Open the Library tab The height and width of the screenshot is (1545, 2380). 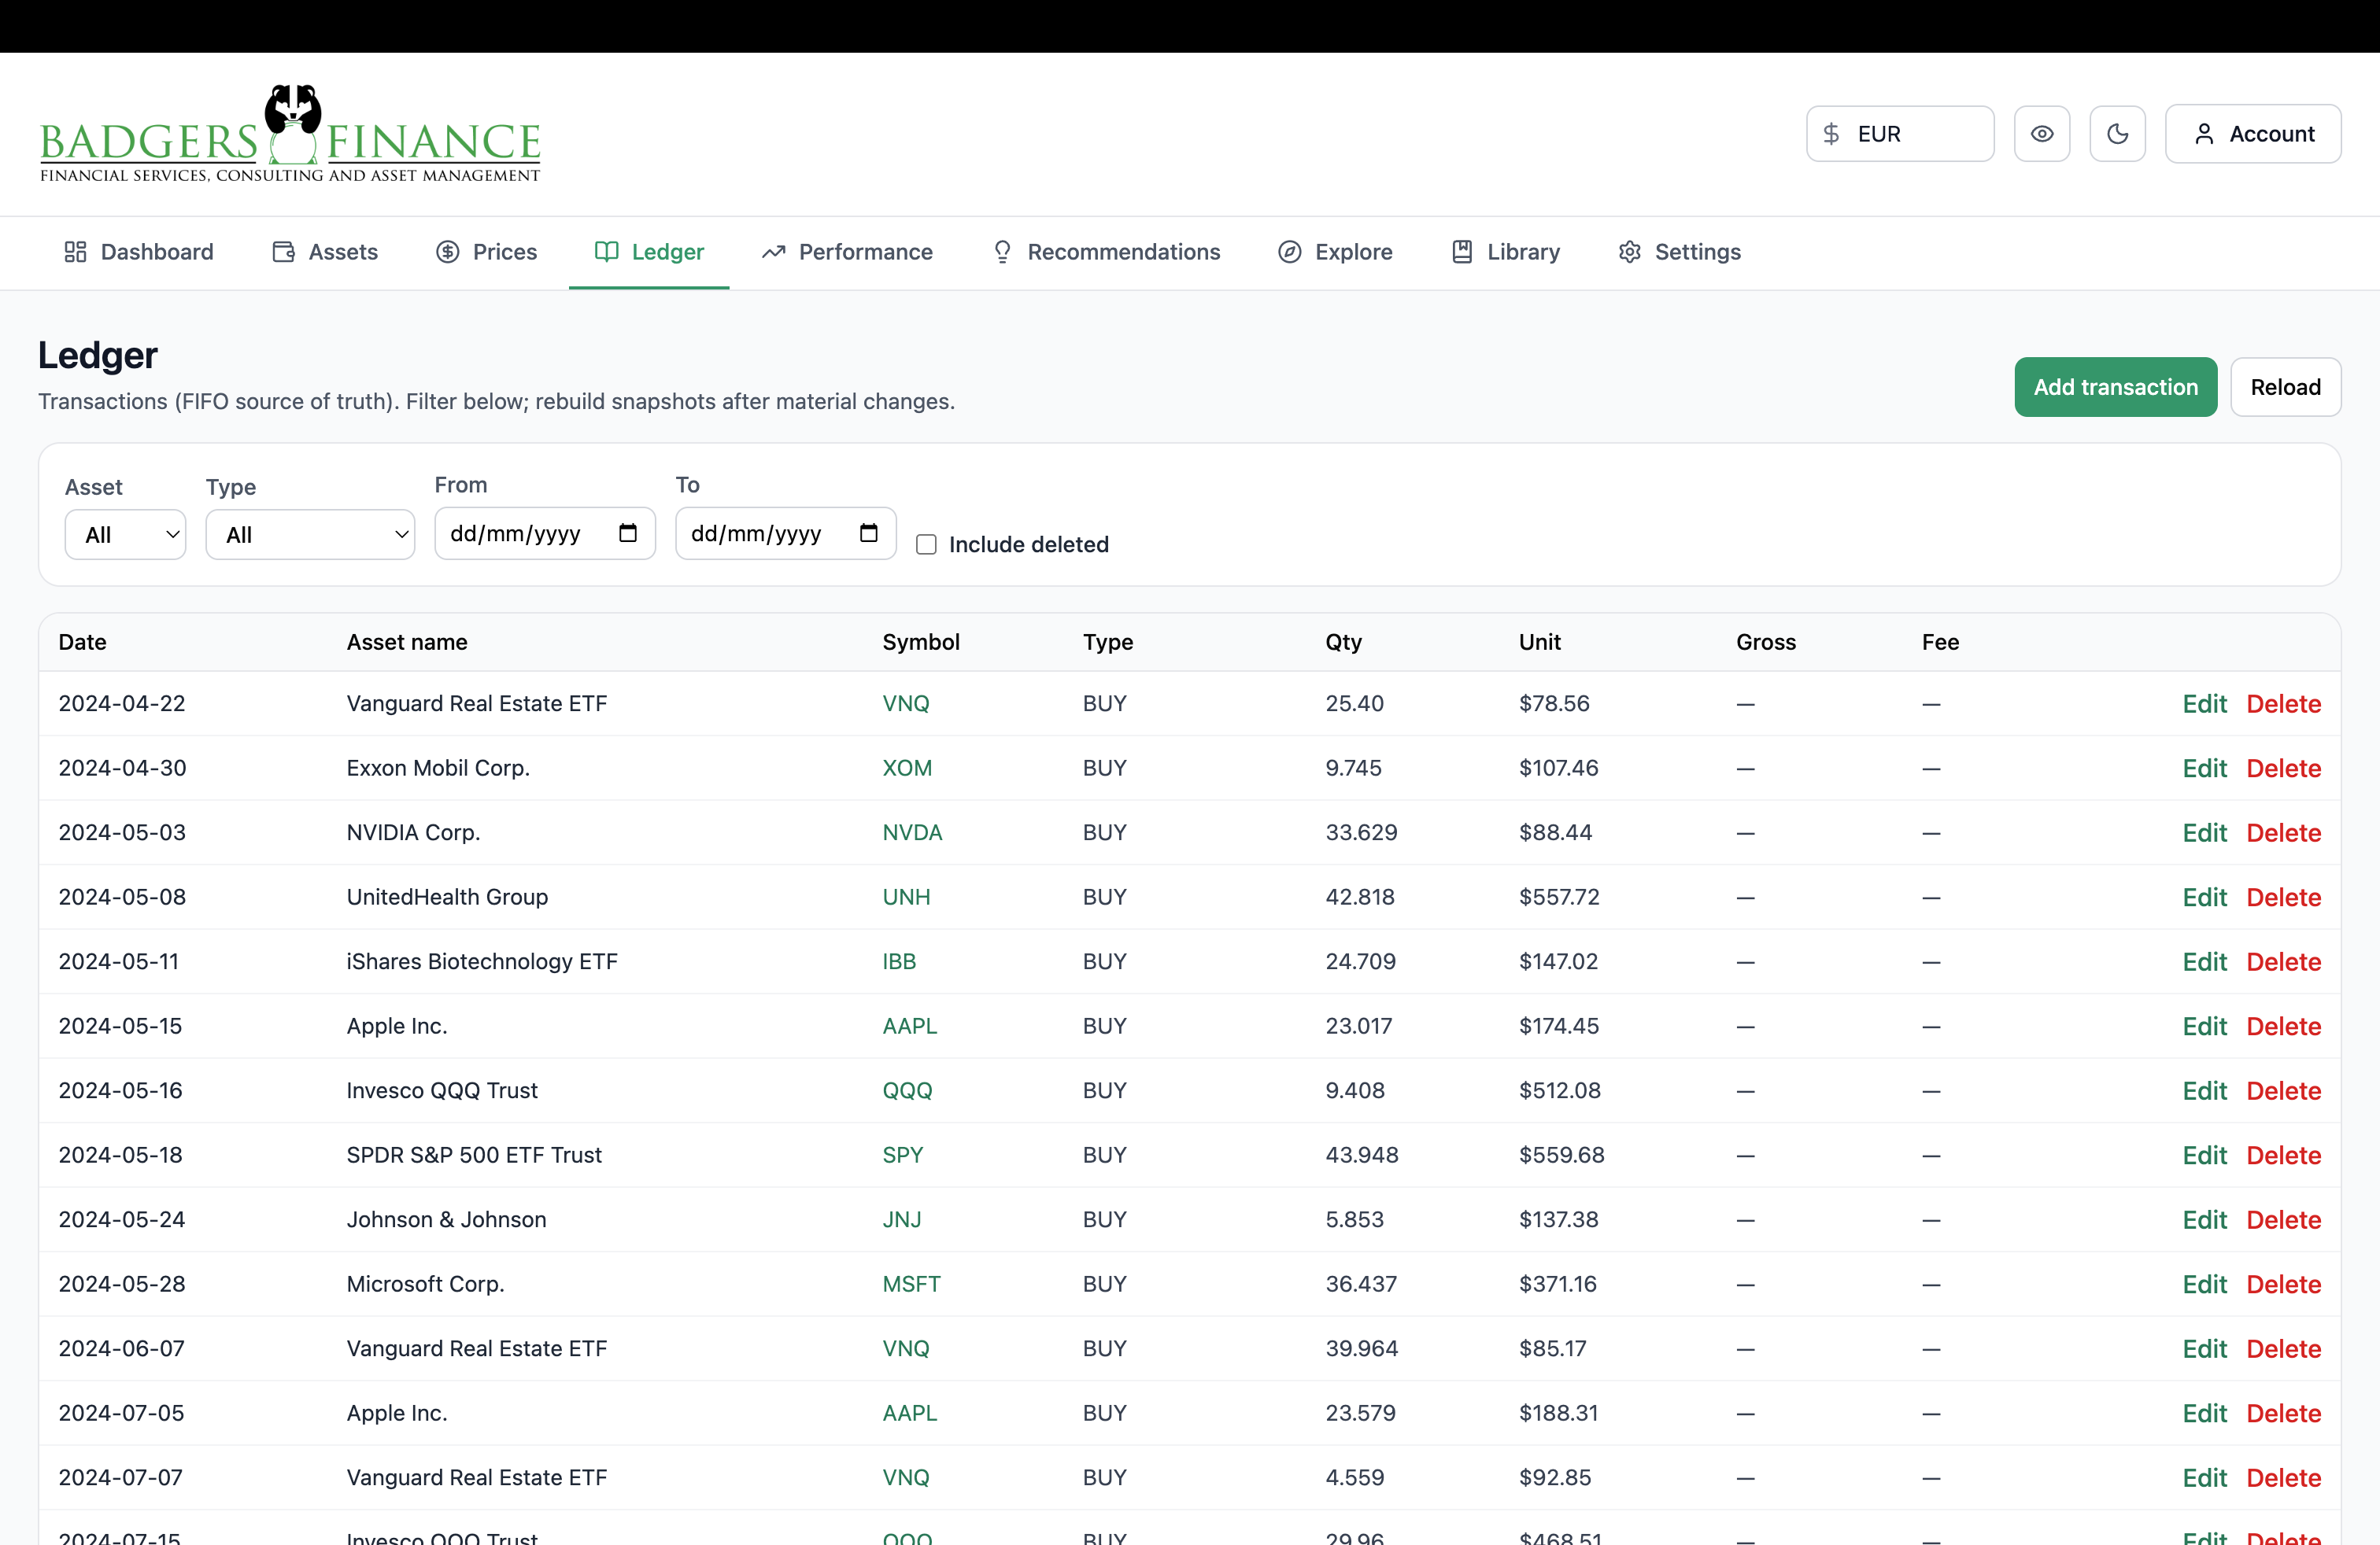tap(1505, 252)
